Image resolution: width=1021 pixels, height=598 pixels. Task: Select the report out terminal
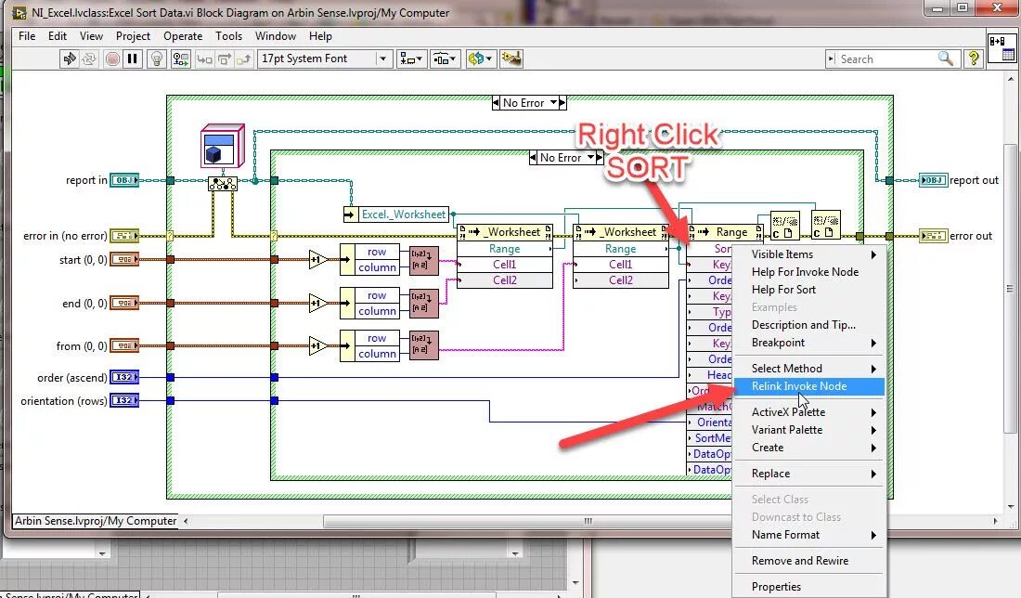(933, 180)
